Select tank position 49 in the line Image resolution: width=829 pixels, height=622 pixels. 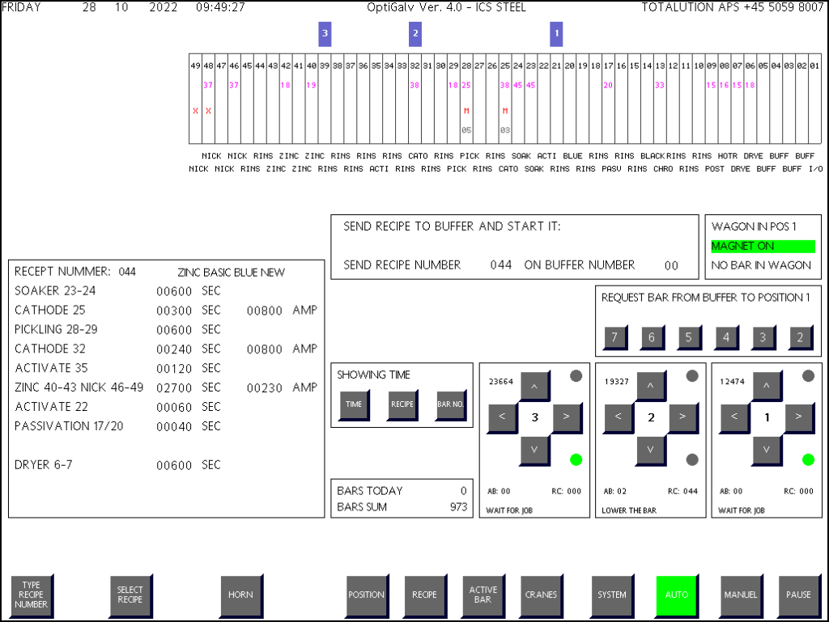[x=196, y=98]
